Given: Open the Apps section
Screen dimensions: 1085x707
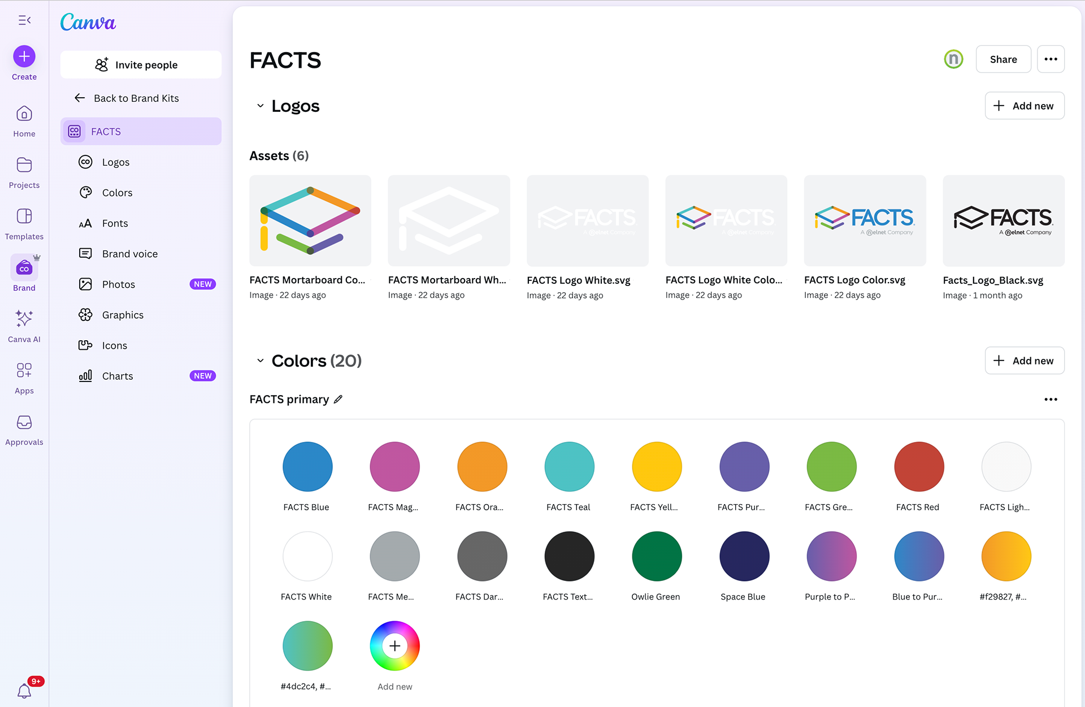Looking at the screenshot, I should pos(24,378).
